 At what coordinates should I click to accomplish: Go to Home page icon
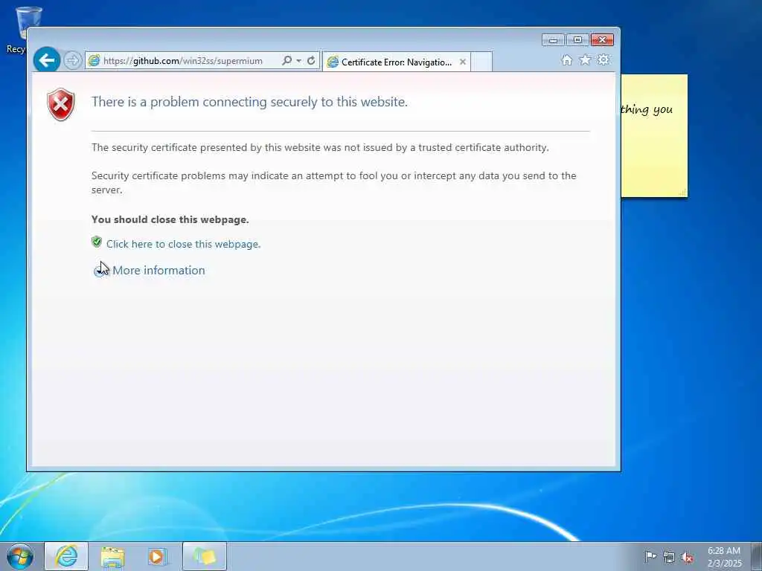[566, 59]
